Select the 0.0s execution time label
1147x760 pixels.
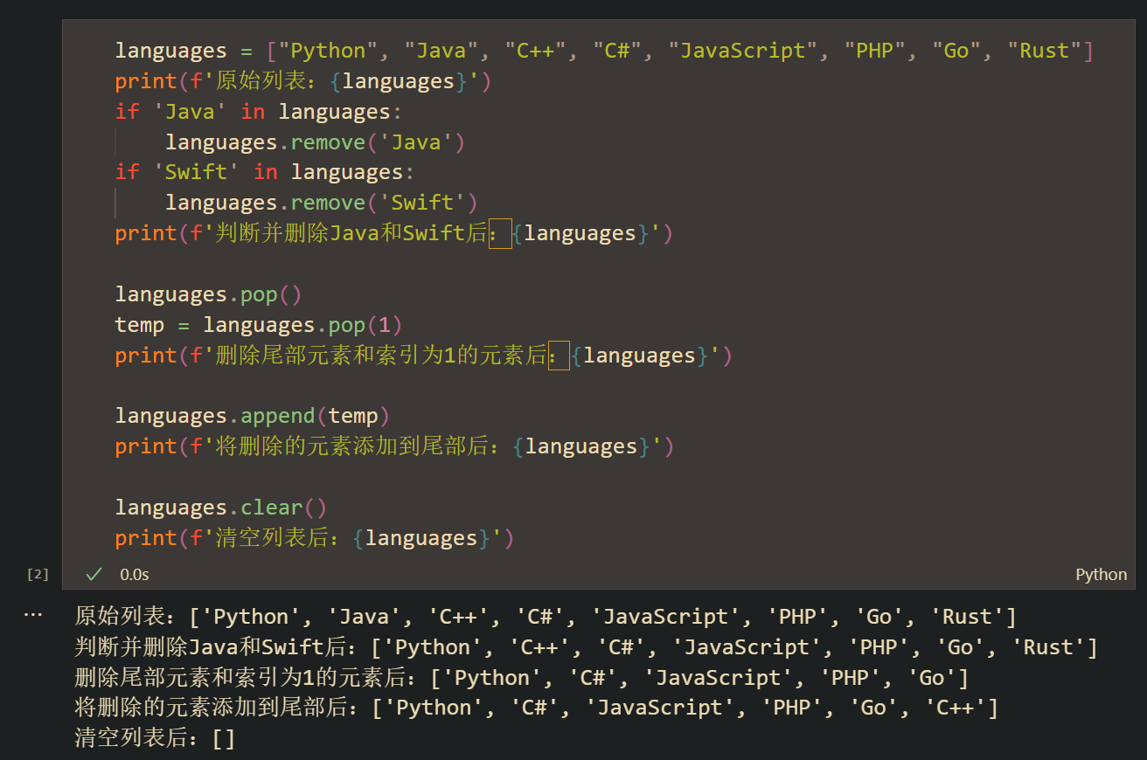[x=134, y=574]
